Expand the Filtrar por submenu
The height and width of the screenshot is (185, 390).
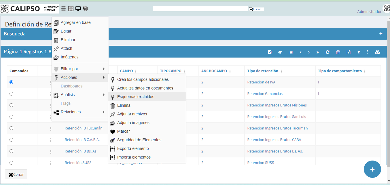pyautogui.click(x=80, y=69)
